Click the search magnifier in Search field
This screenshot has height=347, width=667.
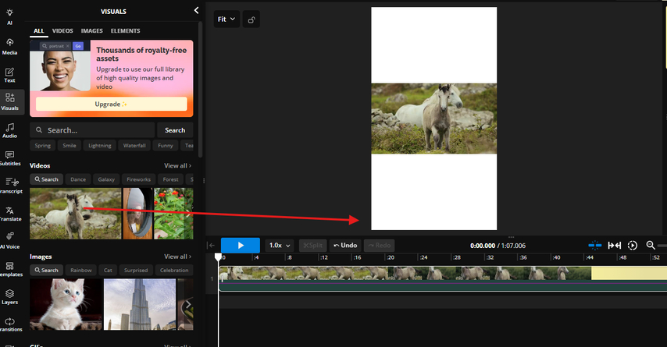pos(39,130)
